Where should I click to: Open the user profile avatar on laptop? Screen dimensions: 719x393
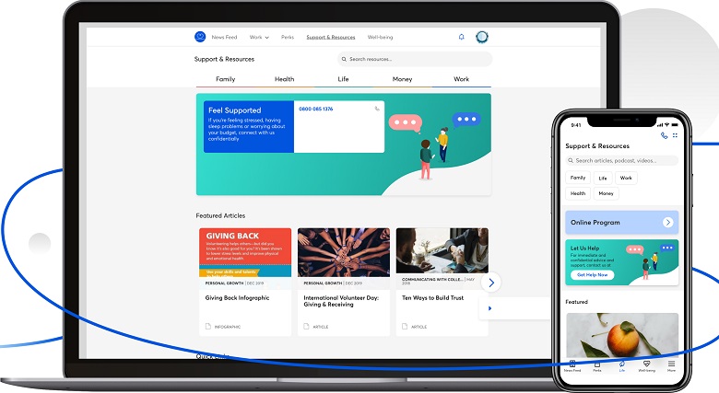tap(481, 37)
